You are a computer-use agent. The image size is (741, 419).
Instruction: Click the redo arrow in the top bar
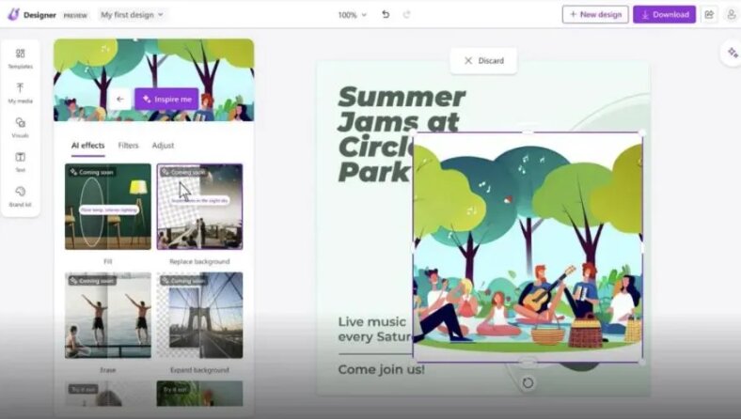pyautogui.click(x=407, y=15)
